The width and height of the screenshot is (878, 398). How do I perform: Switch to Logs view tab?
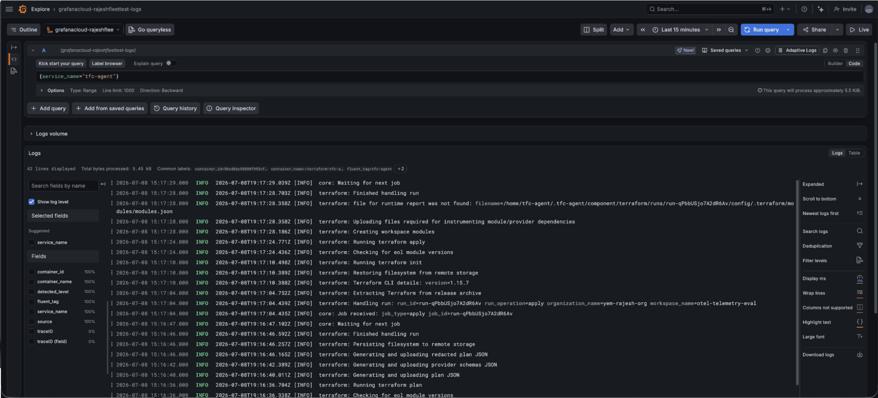click(837, 153)
